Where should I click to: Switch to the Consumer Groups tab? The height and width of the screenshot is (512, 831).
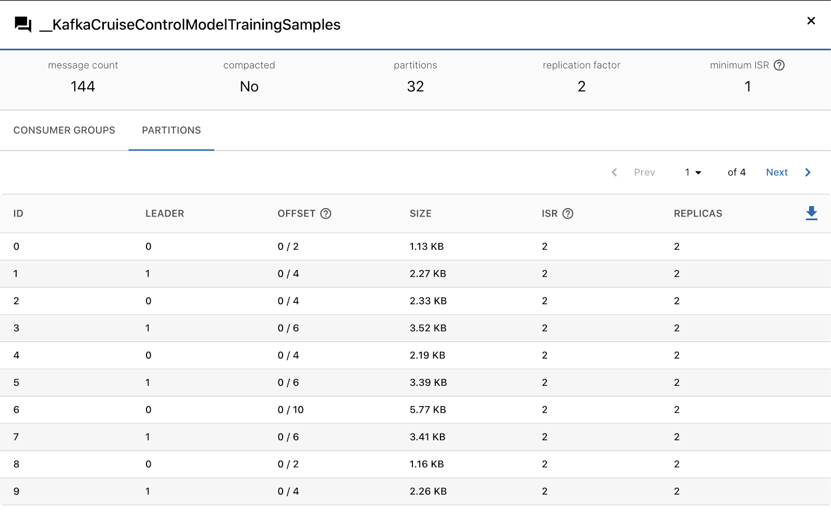point(64,130)
